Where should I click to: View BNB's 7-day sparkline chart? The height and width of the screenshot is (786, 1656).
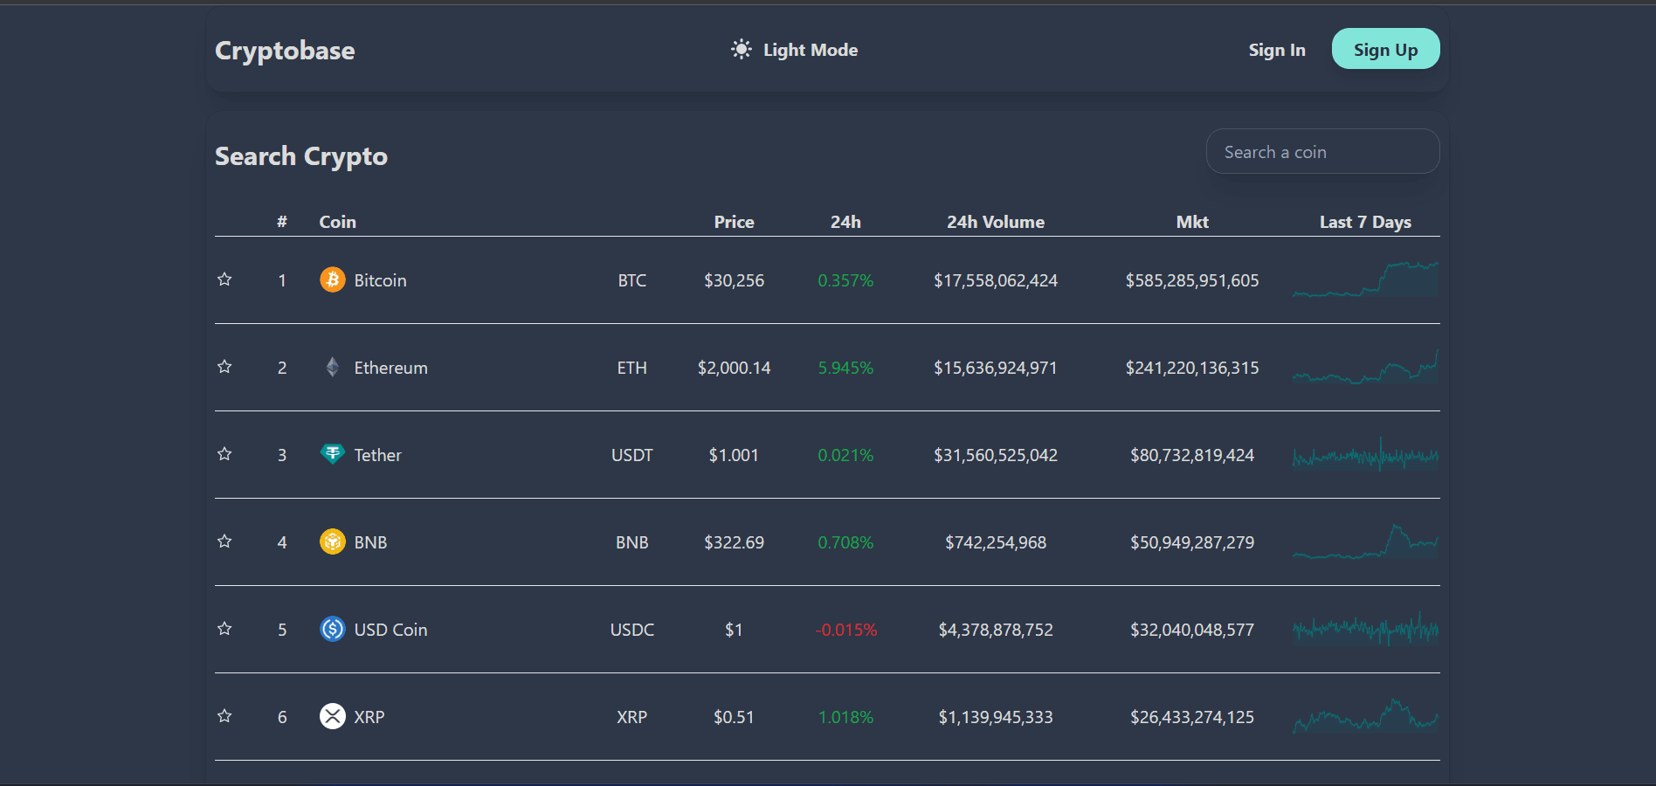(1365, 541)
